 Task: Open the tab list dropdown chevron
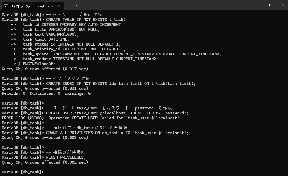point(77,6)
